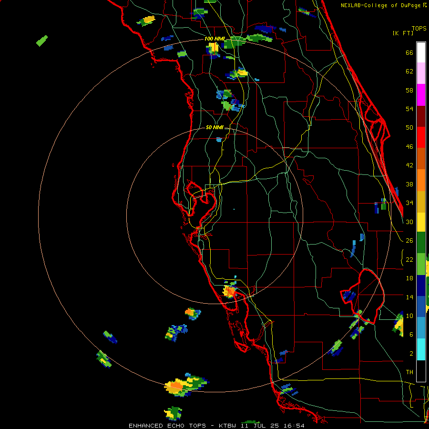Pick the gold legend color swatch
429x429 pixels.
pos(421,201)
